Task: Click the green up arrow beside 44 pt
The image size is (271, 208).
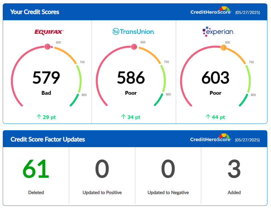Action: [208, 117]
